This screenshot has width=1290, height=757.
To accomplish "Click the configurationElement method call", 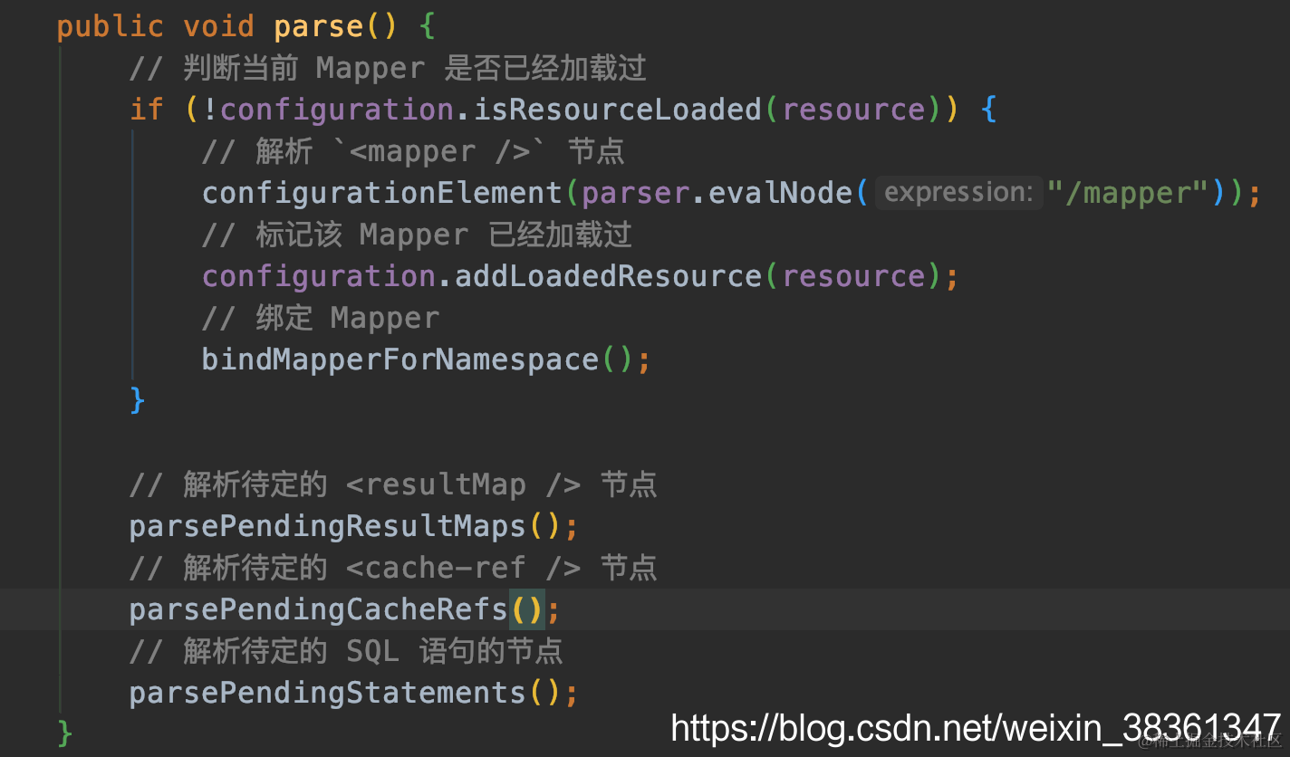I will tap(382, 193).
